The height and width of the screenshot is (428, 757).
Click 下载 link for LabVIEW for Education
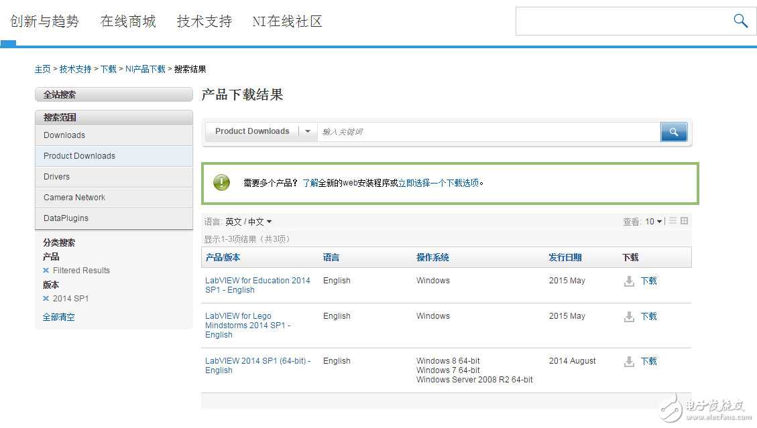click(649, 281)
